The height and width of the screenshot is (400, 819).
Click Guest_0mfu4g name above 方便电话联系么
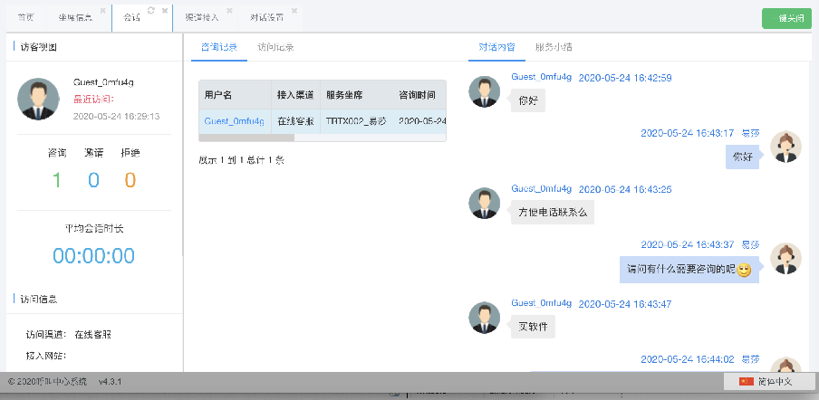[x=541, y=188]
